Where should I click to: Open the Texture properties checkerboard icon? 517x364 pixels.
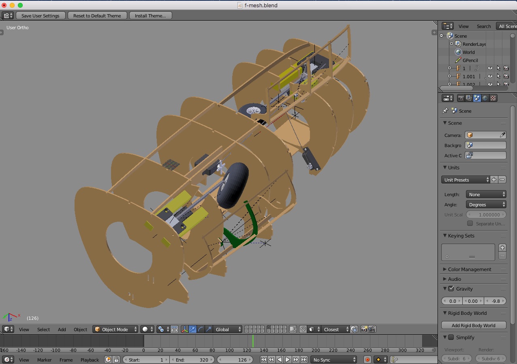click(x=493, y=98)
